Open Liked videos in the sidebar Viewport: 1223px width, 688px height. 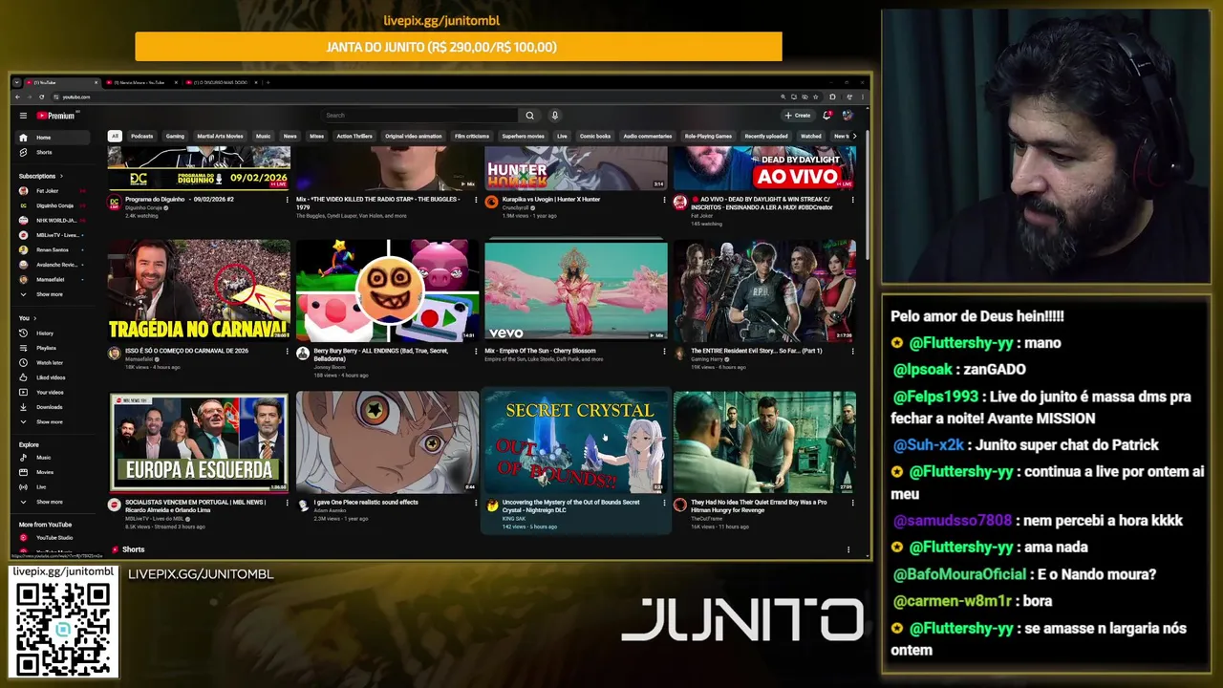coord(52,377)
